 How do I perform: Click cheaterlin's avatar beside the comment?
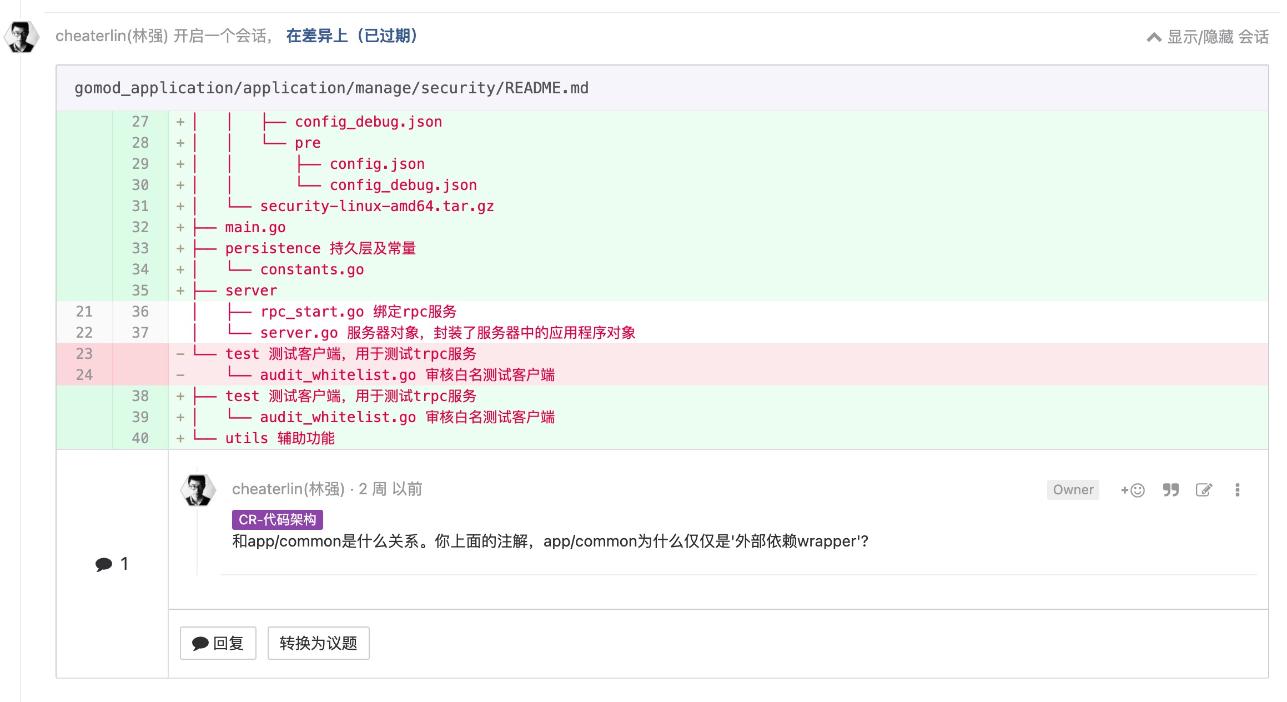point(198,490)
